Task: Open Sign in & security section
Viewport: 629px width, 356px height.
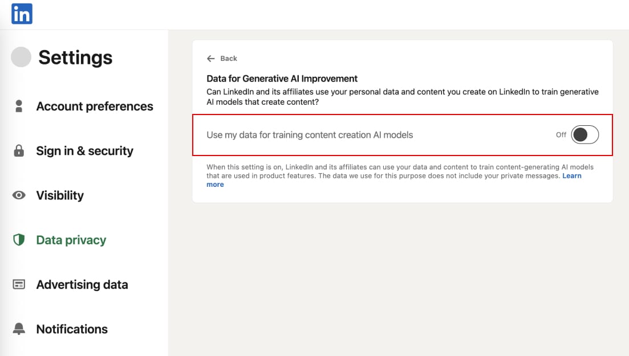Action: coord(84,151)
